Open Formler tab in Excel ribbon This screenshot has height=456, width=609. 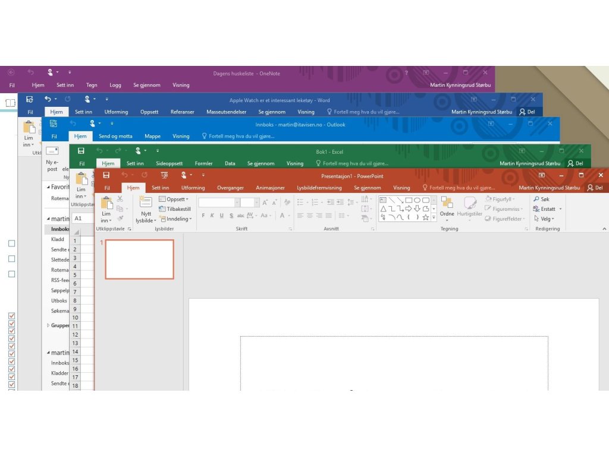[203, 163]
